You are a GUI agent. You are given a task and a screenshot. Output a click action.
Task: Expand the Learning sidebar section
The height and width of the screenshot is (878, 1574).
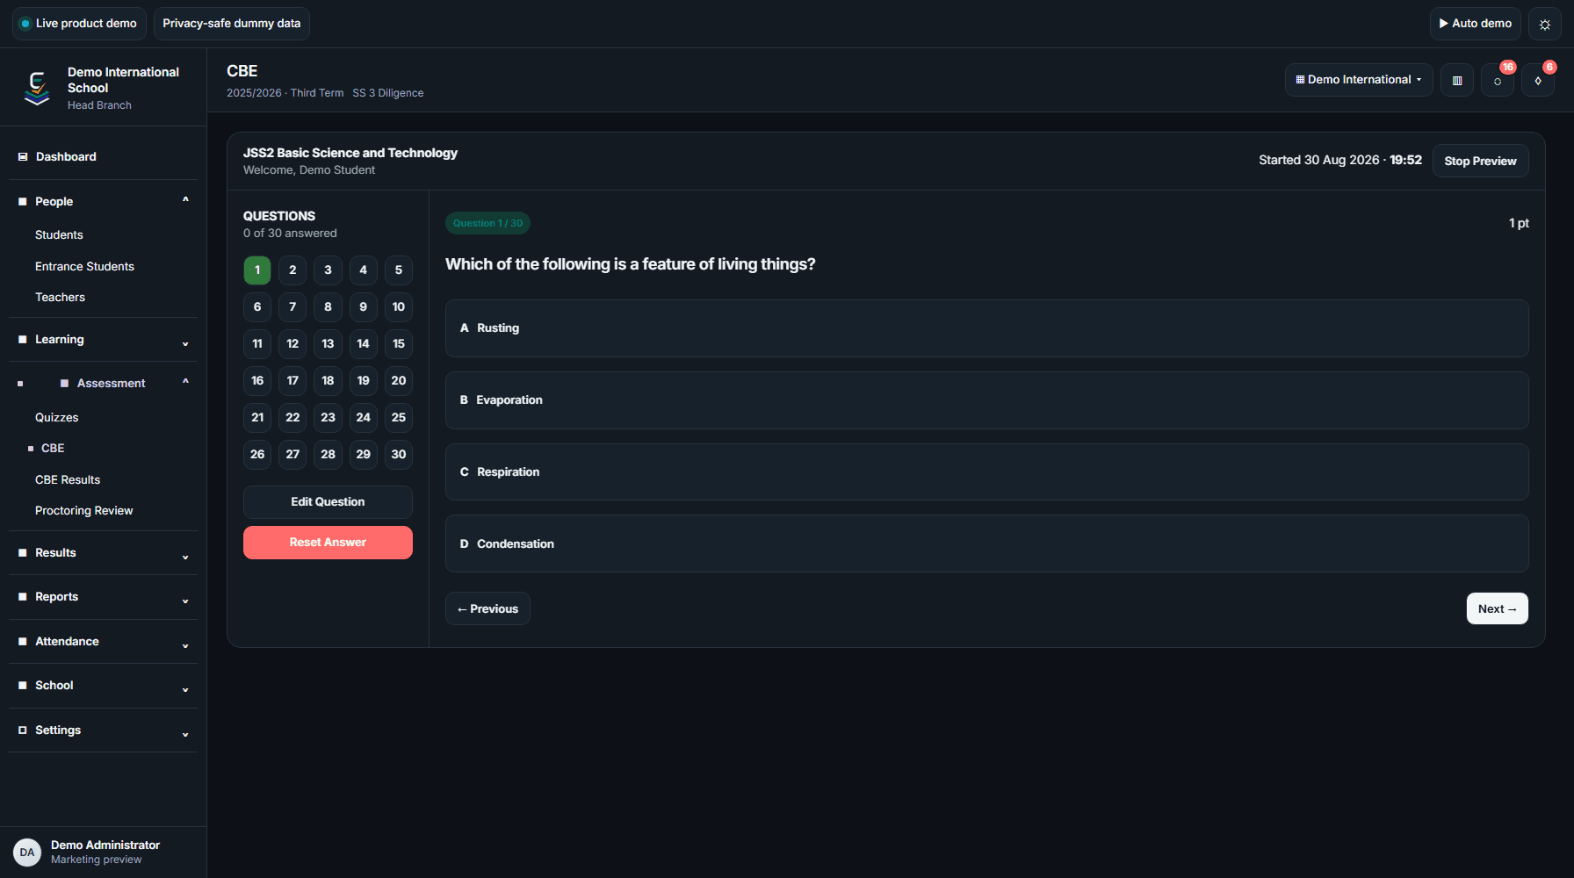pyautogui.click(x=104, y=340)
